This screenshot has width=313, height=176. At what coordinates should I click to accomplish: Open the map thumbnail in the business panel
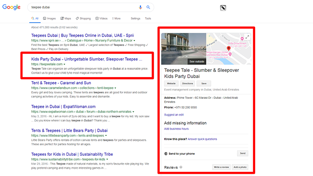[x=229, y=49]
